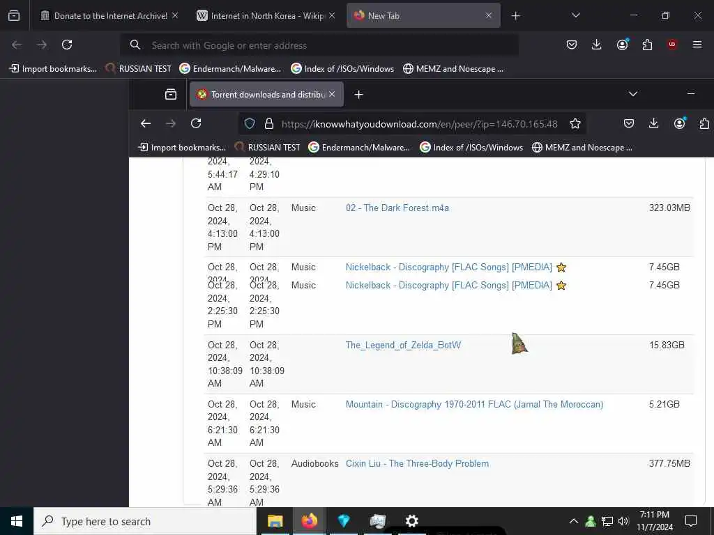Open a new tab in the inner window
The width and height of the screenshot is (714, 535).
[x=359, y=95]
